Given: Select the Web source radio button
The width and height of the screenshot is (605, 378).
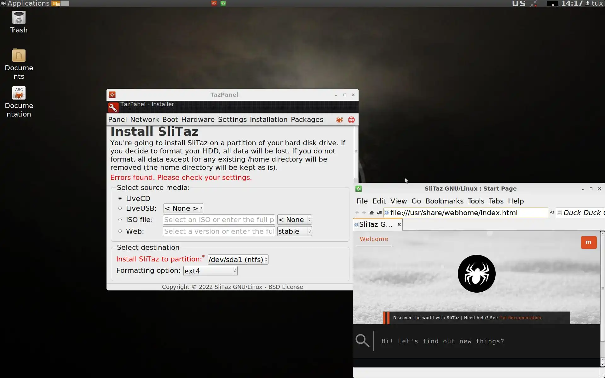Looking at the screenshot, I should [120, 231].
